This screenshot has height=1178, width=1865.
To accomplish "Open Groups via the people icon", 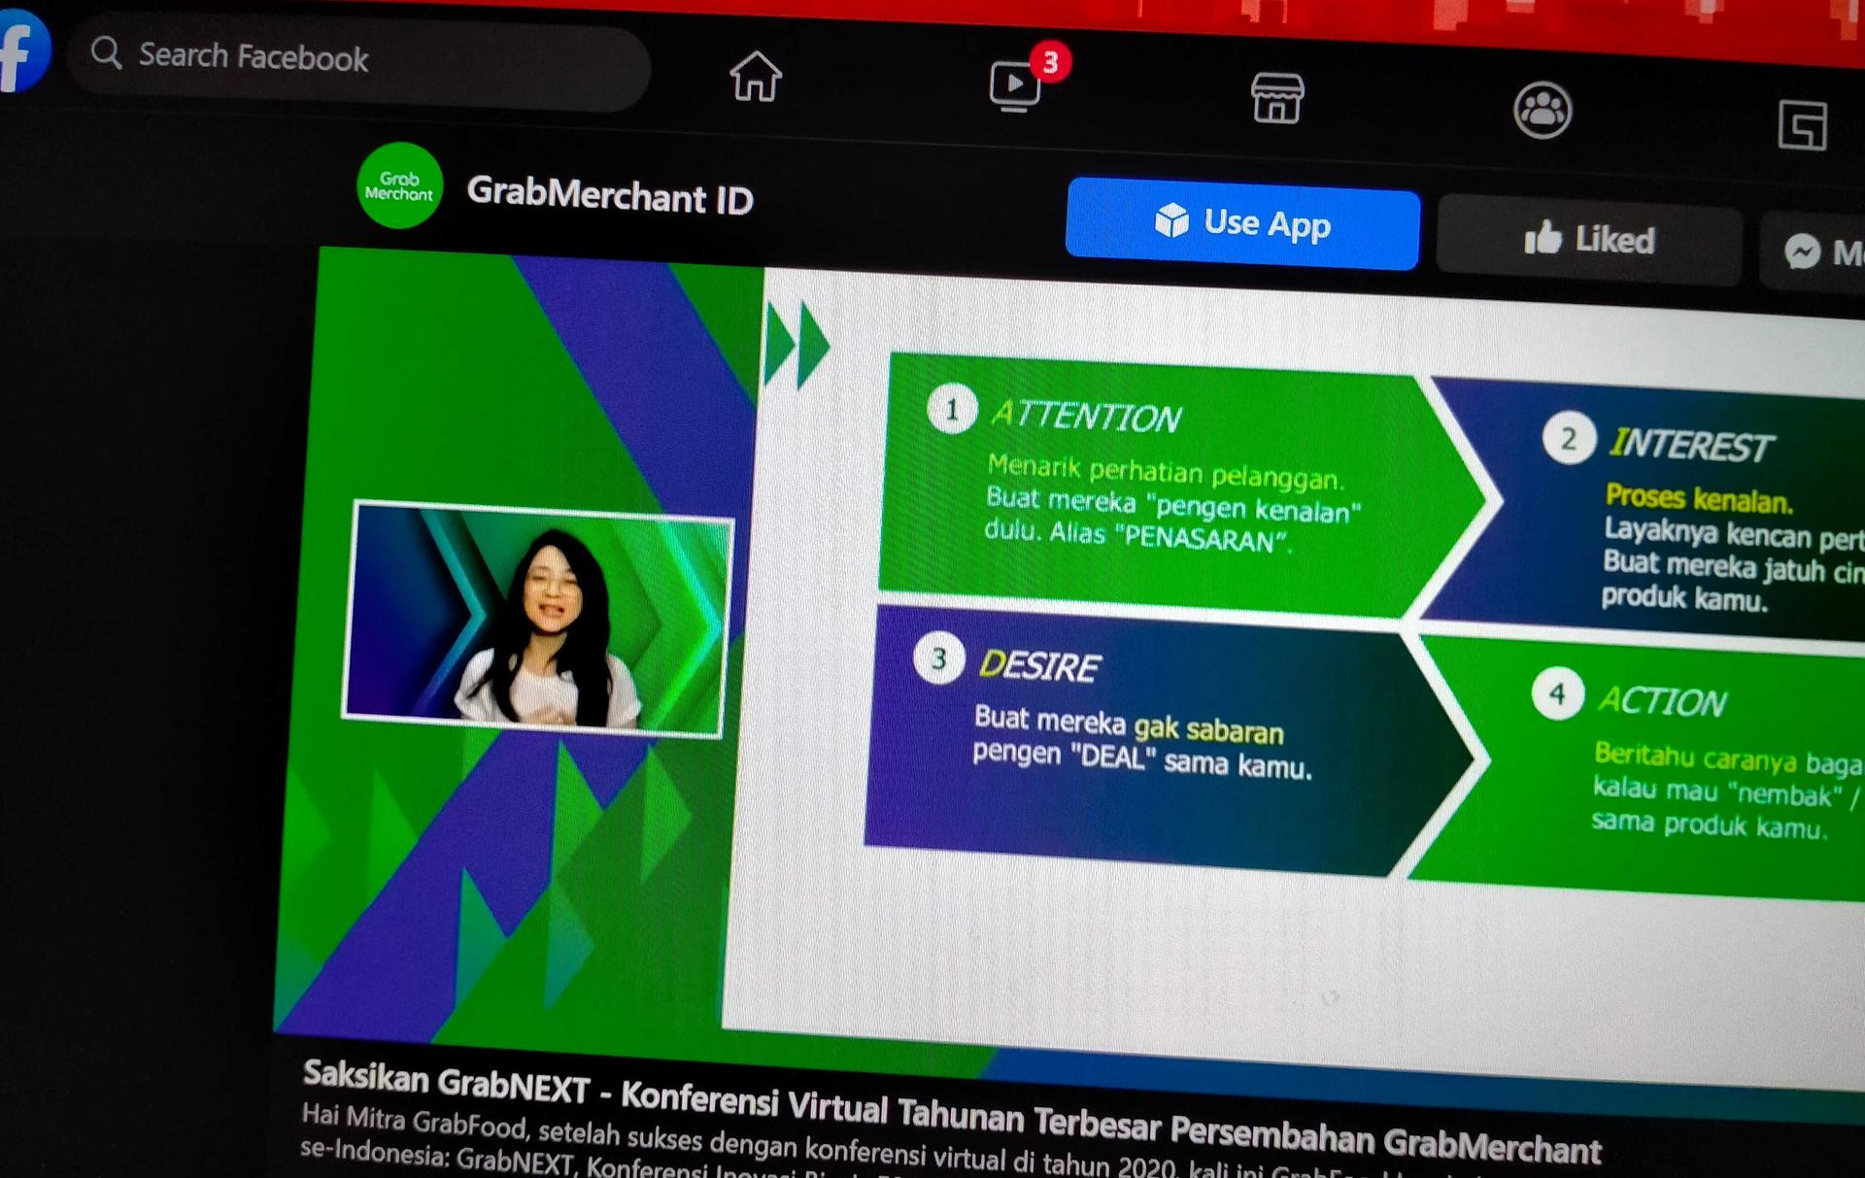I will pos(1543,111).
